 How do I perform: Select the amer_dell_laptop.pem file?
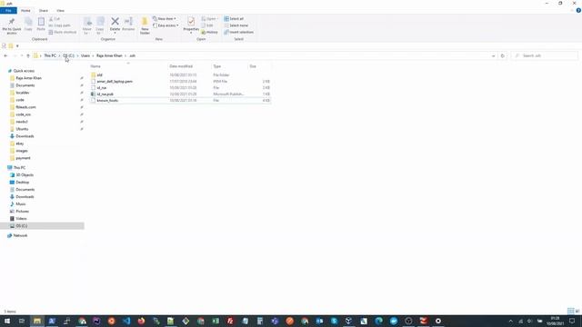pyautogui.click(x=180, y=81)
